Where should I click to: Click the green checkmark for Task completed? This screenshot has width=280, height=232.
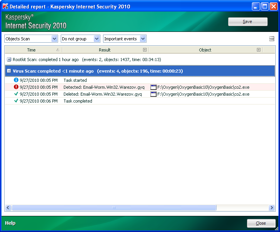tap(16, 101)
